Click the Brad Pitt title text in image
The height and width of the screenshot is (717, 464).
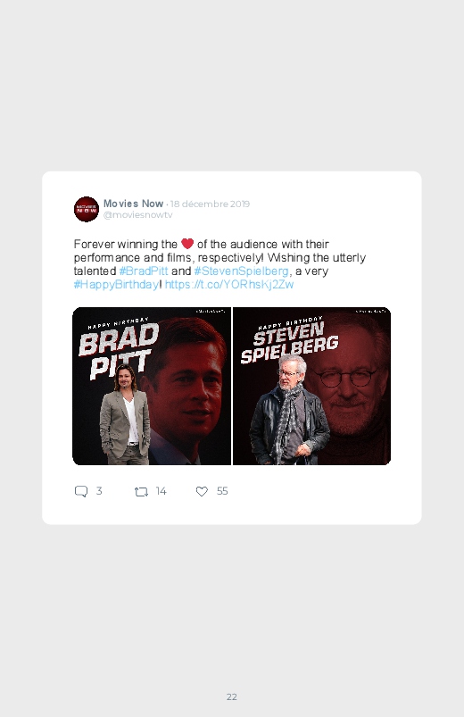click(x=119, y=351)
